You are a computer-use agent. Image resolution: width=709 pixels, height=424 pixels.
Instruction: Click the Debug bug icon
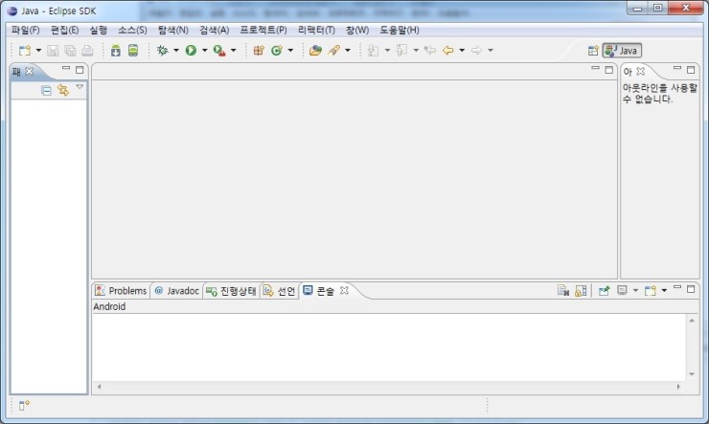162,50
